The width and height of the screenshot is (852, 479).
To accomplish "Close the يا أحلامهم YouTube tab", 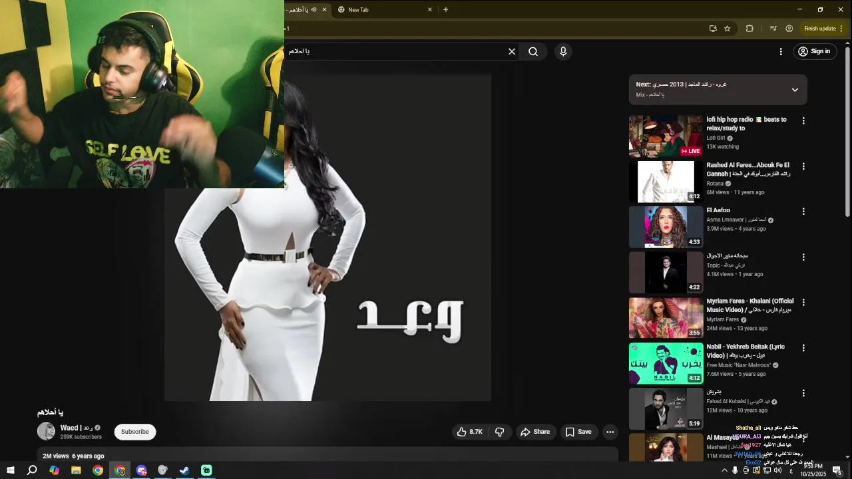I will click(x=325, y=9).
